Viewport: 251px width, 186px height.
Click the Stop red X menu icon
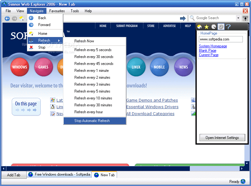pos(31,47)
